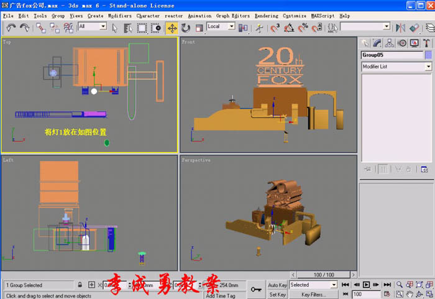Open the Select by Name list

point(128,28)
